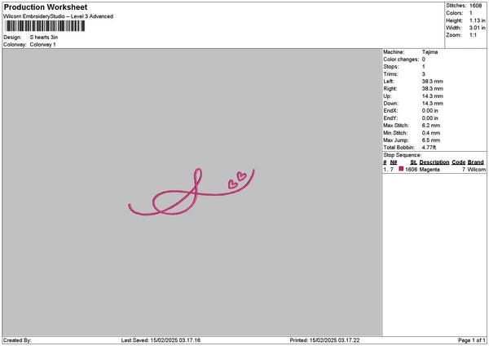The image size is (489, 346).
Task: Click the Created By label
Action: click(x=17, y=340)
